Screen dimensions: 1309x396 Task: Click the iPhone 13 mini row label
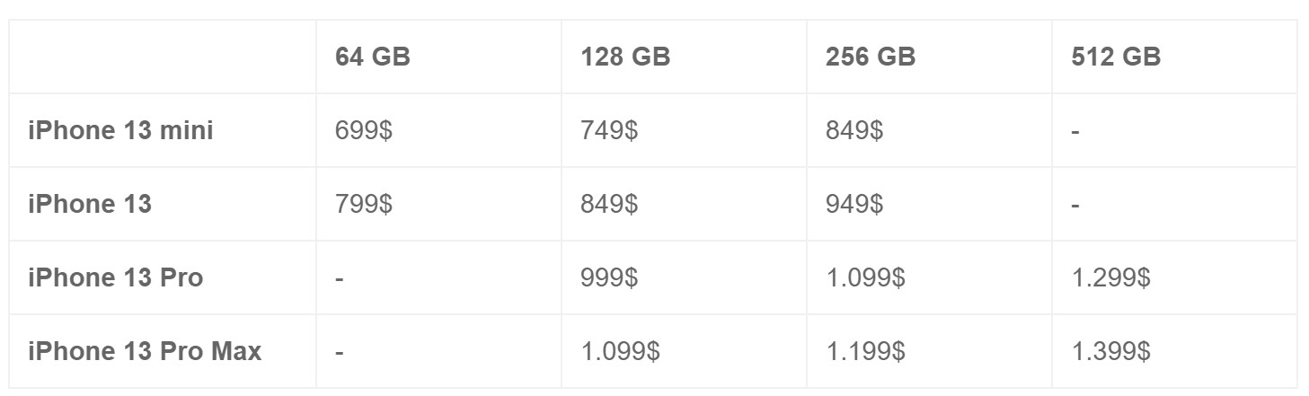[120, 130]
